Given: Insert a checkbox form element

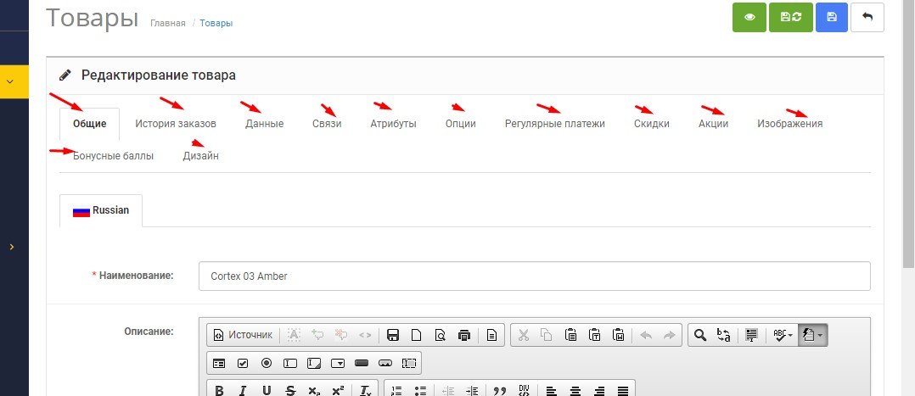Looking at the screenshot, I should coord(243,363).
